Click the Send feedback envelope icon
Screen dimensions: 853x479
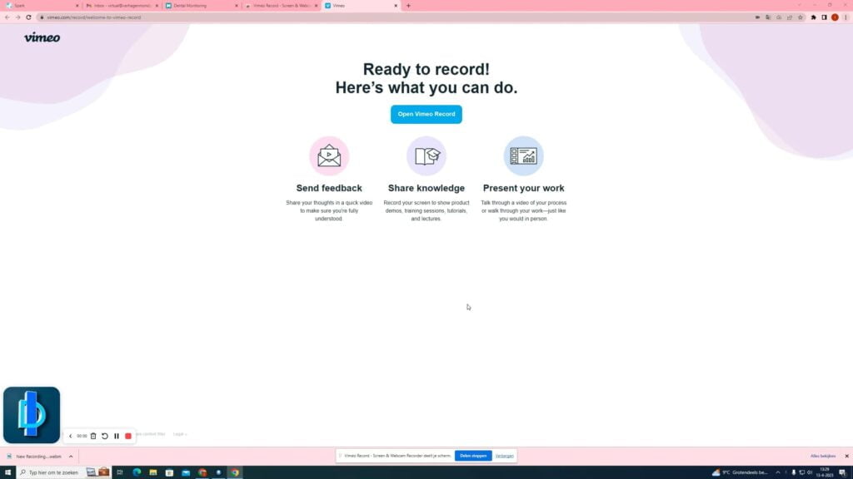tap(329, 156)
